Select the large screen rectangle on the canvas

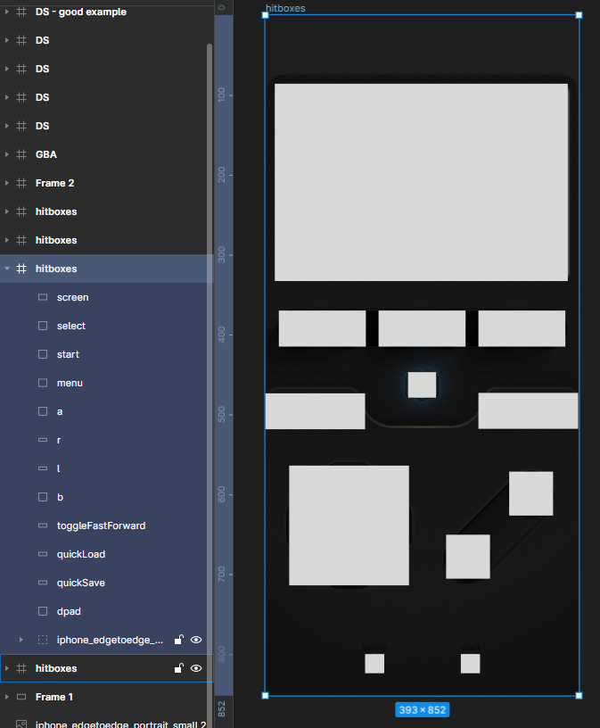pyautogui.click(x=422, y=182)
